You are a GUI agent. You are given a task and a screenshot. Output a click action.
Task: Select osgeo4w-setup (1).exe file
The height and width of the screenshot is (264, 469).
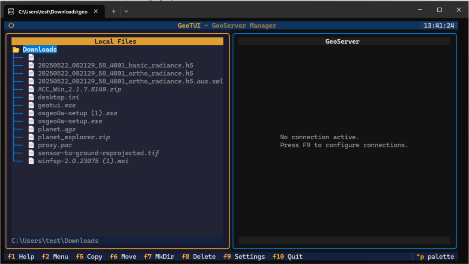pos(78,113)
